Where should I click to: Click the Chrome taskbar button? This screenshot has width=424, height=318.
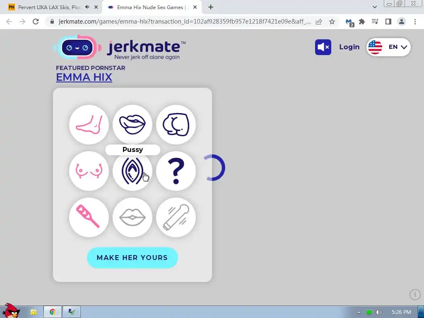(53, 312)
